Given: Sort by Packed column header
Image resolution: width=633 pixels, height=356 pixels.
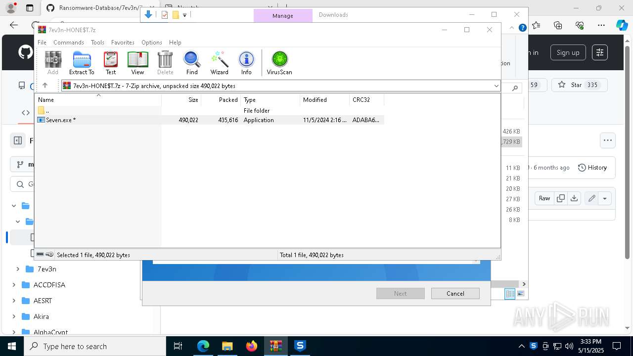Looking at the screenshot, I should (x=221, y=100).
